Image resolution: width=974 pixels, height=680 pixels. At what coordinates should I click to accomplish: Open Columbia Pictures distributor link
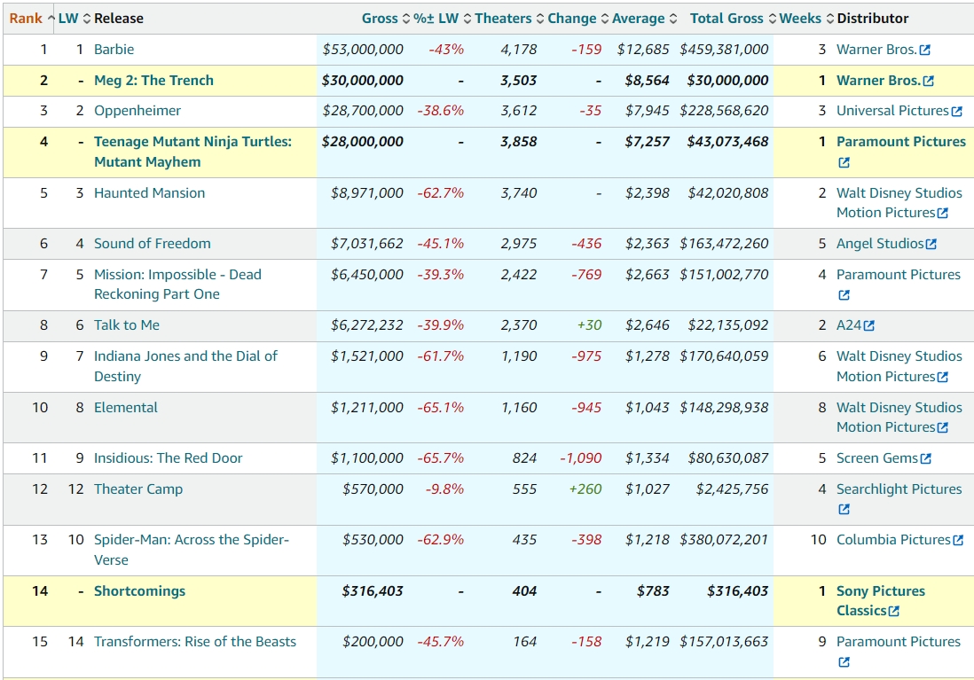tap(893, 540)
